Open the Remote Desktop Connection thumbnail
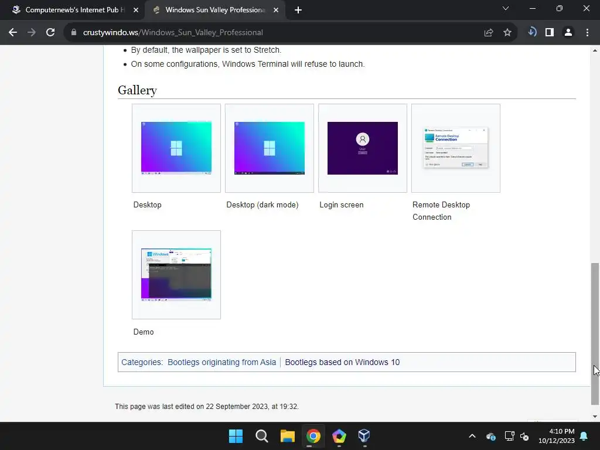This screenshot has height=450, width=600. click(x=455, y=148)
